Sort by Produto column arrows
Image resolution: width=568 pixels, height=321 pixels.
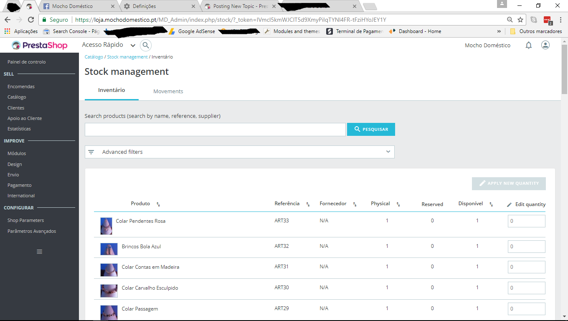[x=158, y=204]
